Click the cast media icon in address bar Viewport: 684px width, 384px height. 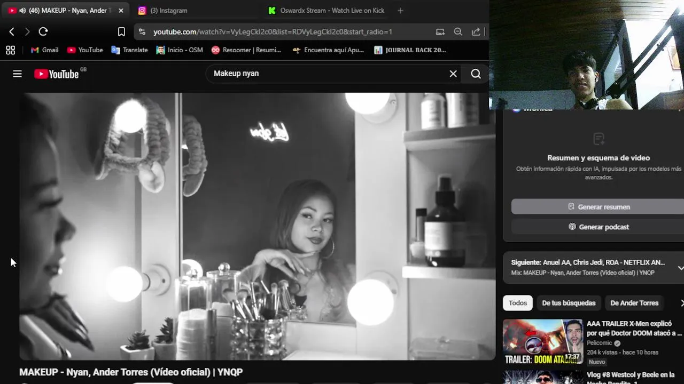point(440,32)
